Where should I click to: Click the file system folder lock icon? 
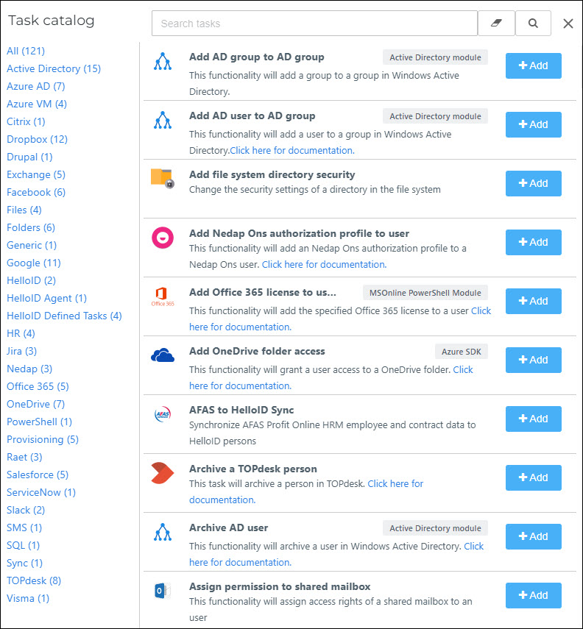(162, 178)
